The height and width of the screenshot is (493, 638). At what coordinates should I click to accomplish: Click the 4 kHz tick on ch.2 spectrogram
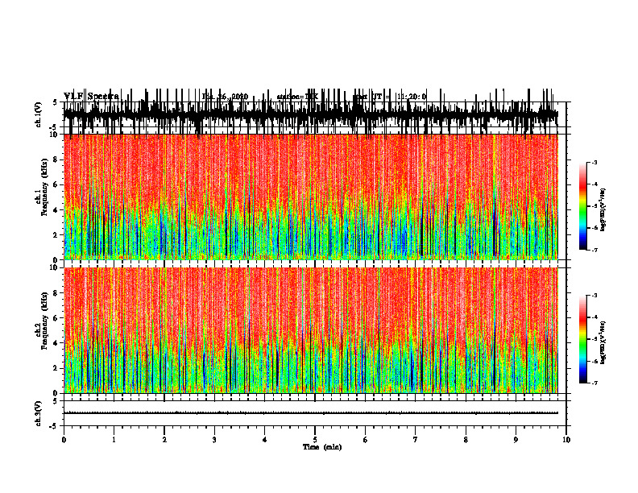coord(56,343)
